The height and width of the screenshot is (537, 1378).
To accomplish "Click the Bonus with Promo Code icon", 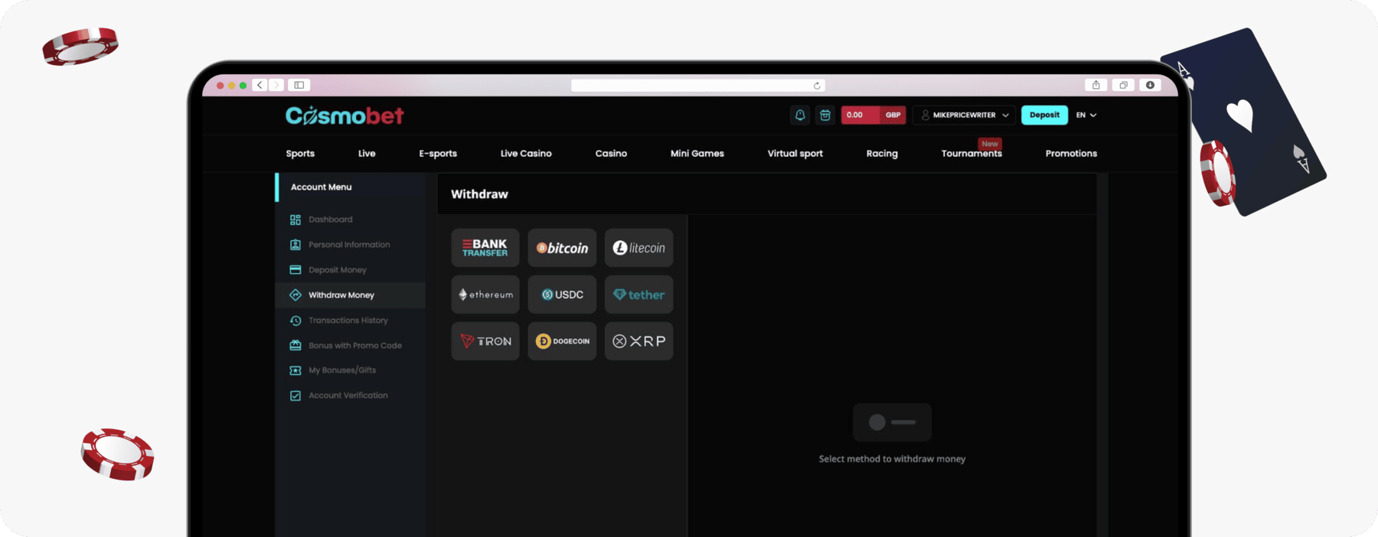I will 296,346.
